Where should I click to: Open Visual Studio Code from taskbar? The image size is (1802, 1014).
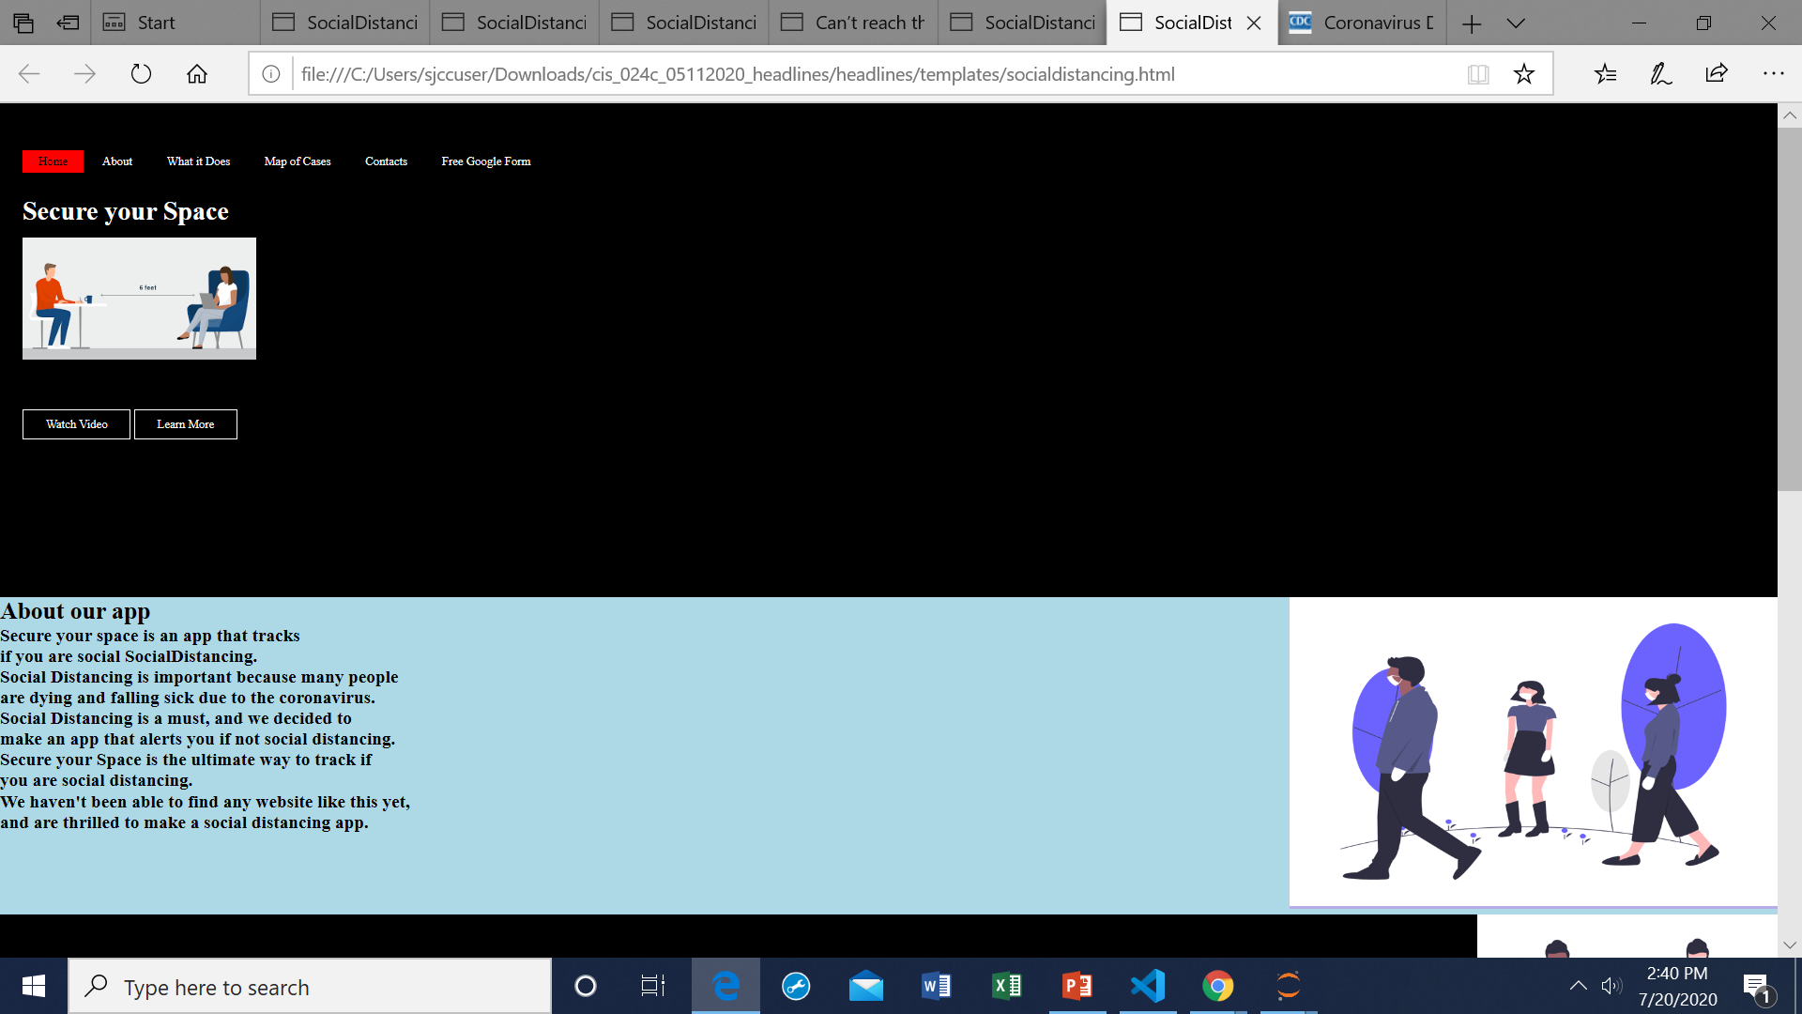click(1147, 986)
